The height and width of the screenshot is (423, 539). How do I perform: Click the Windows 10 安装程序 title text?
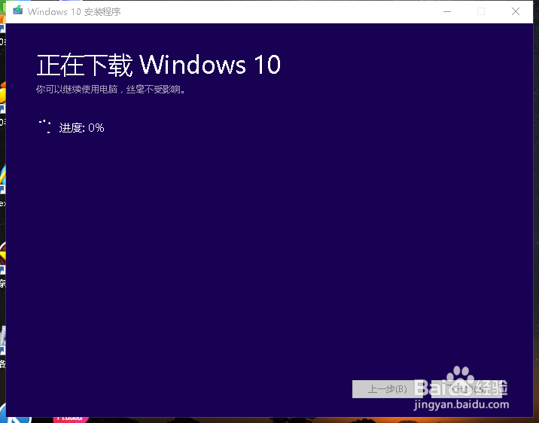pyautogui.click(x=75, y=12)
